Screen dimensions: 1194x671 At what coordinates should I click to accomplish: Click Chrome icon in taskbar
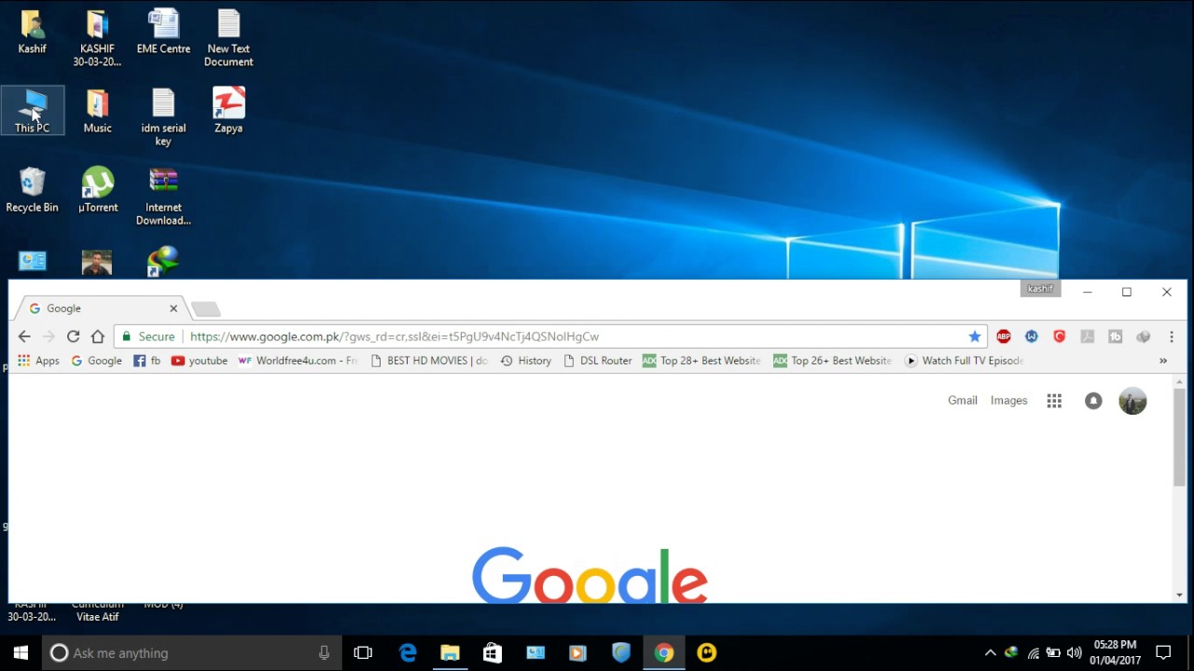pyautogui.click(x=664, y=652)
